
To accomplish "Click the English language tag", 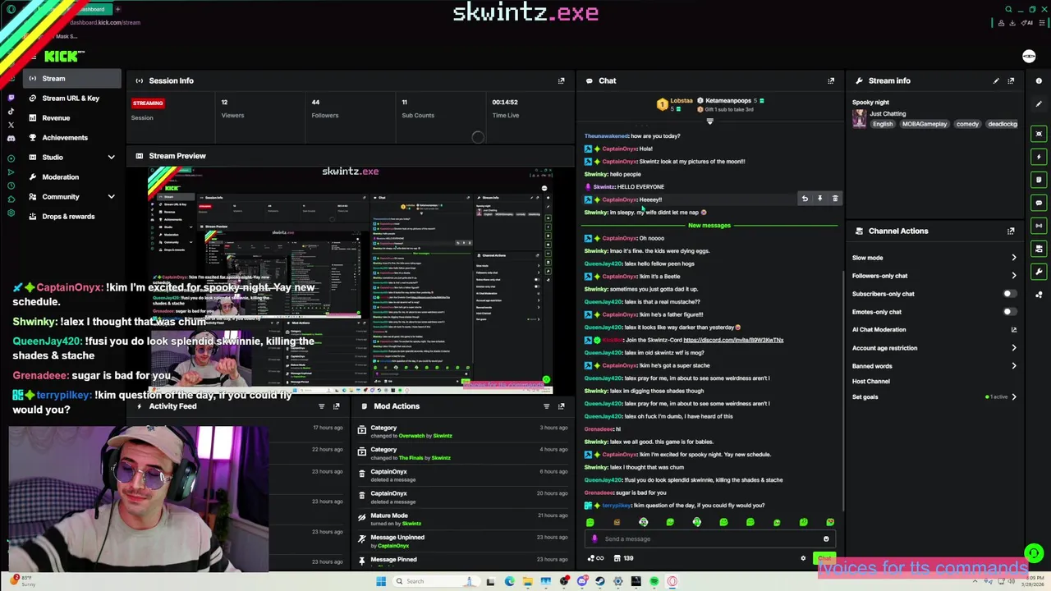I will pyautogui.click(x=883, y=124).
